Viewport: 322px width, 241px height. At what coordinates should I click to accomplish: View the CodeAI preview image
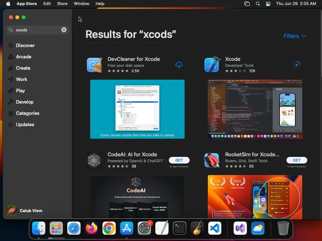point(137,197)
